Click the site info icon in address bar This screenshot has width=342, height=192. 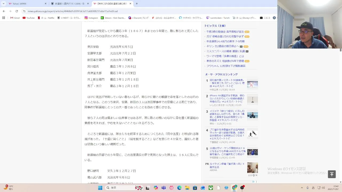pos(24,11)
